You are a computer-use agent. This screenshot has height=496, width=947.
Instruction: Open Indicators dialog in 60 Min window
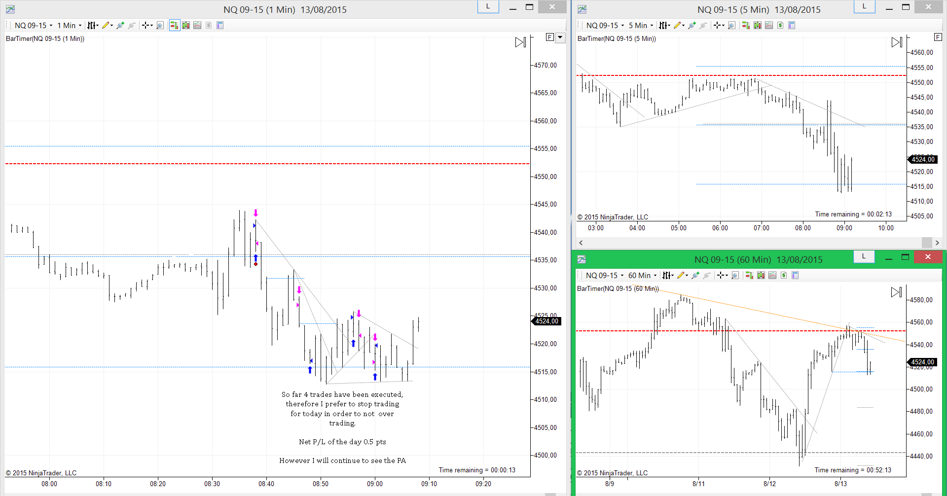(772, 275)
